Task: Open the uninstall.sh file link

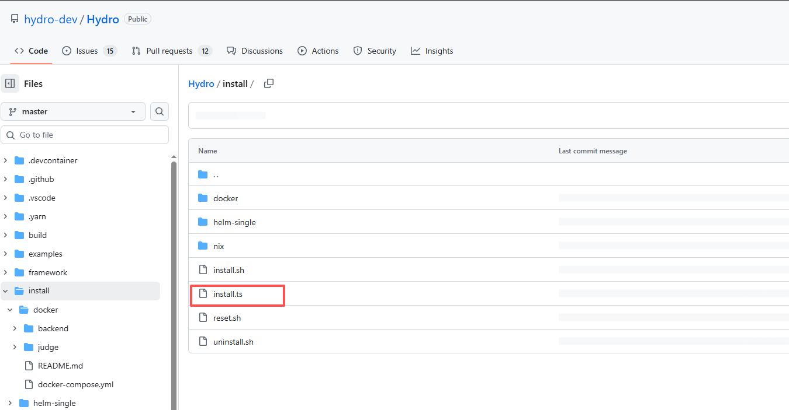Action: coord(233,342)
